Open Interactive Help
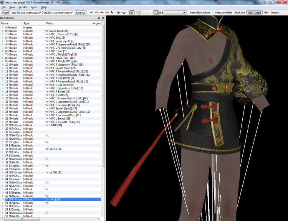 click(223, 13)
